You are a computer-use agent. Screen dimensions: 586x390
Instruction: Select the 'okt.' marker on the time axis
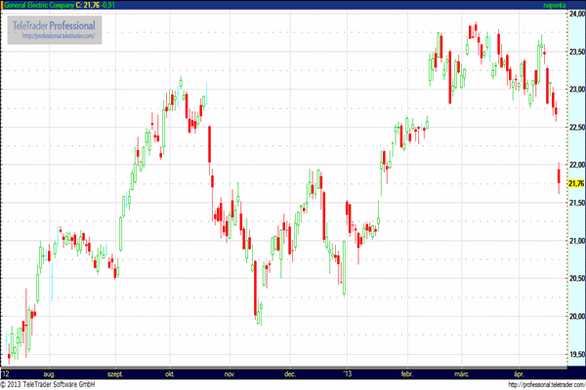point(169,372)
